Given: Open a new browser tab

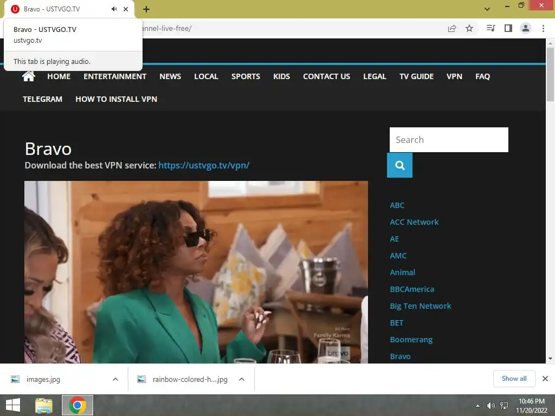Looking at the screenshot, I should pos(146,9).
